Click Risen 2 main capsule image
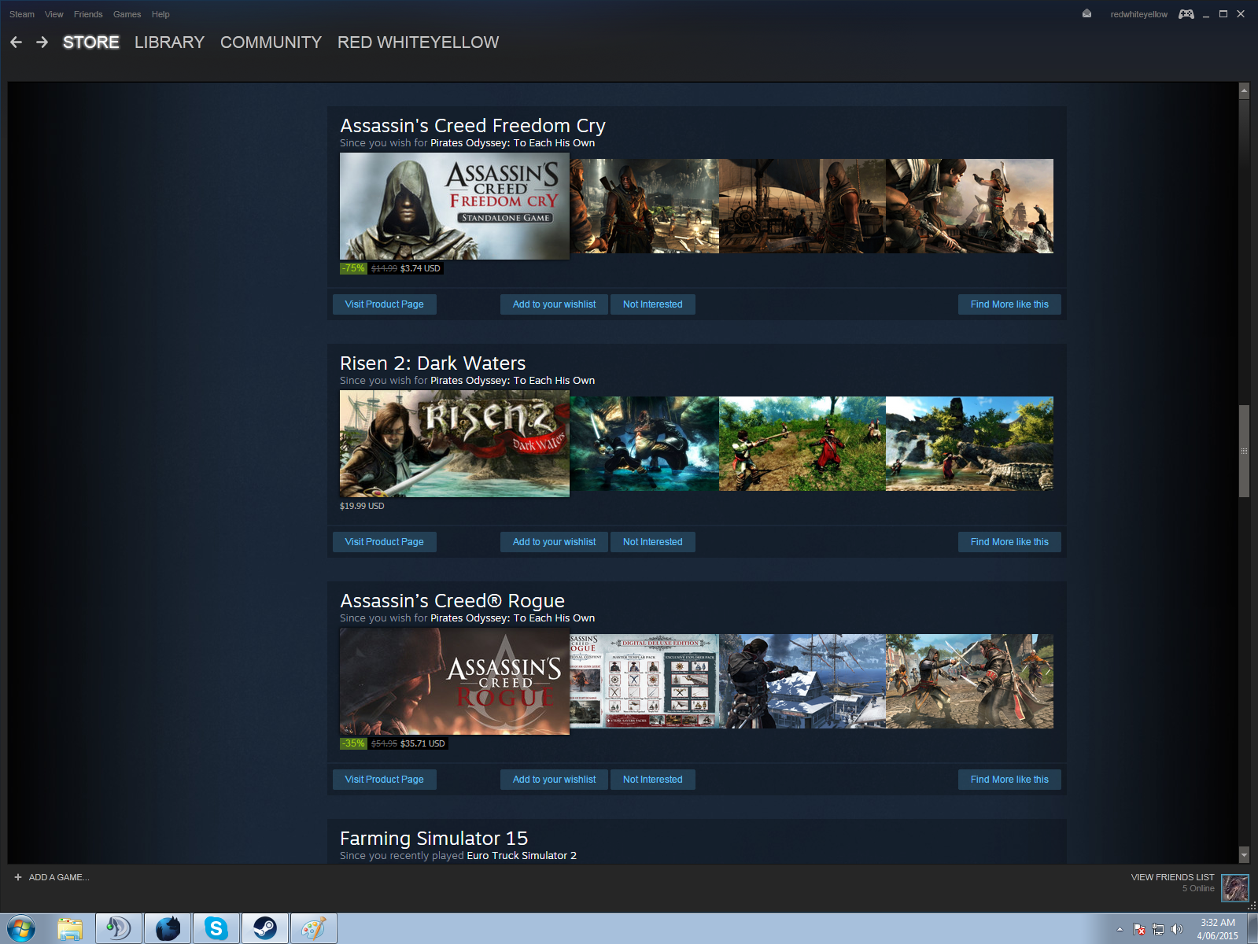 click(454, 444)
